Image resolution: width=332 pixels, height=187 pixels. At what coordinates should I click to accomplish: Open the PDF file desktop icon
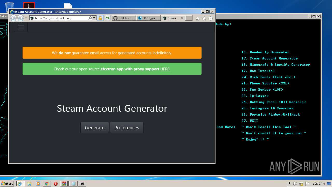click(29, 6)
